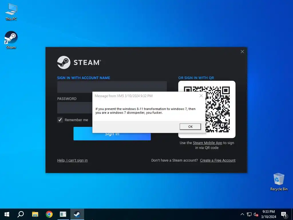Viewport: 293px width, 220px height.
Task: Switch to the Steam taskbar icon
Action: click(77, 214)
